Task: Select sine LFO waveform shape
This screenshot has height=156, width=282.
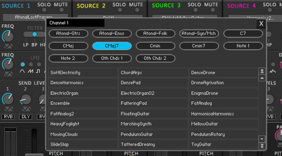Action: pyautogui.click(x=22, y=71)
